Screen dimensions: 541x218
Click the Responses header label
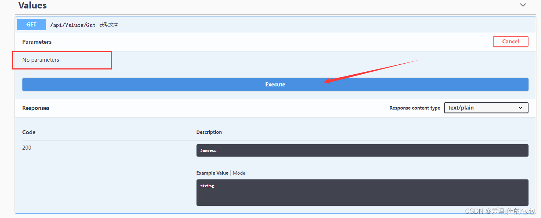click(x=36, y=108)
